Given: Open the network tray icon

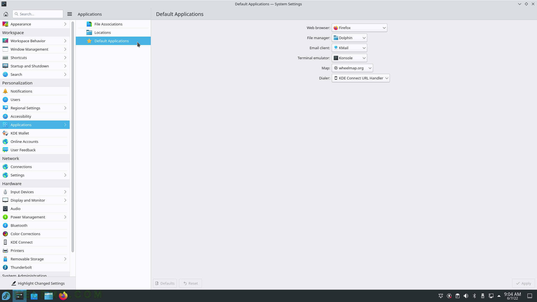Looking at the screenshot, I should 491,296.
